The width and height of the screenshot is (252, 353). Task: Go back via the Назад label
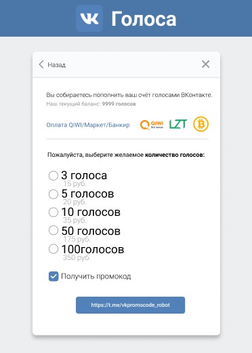coord(56,65)
